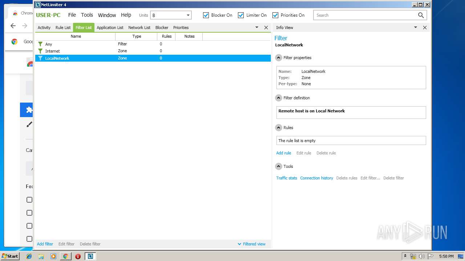Collapse the Tools section
The image size is (465, 261).
(279, 166)
